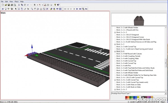Image resolution: width=168 pixels, height=103 pixels.
Task: Select the Zoom Region tool
Action: [44, 9]
